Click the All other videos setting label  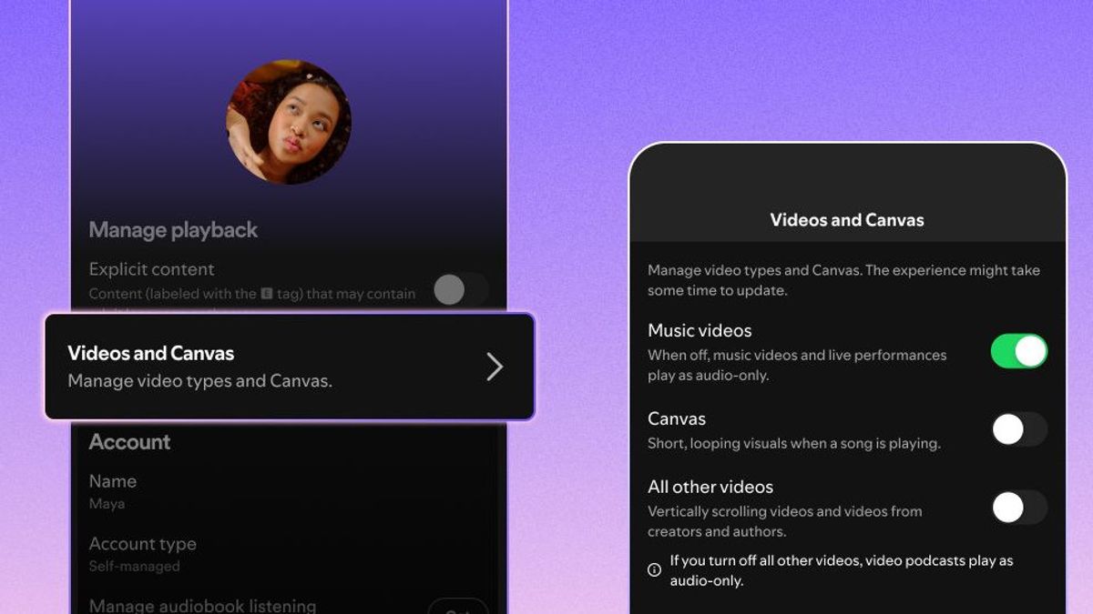coord(710,487)
